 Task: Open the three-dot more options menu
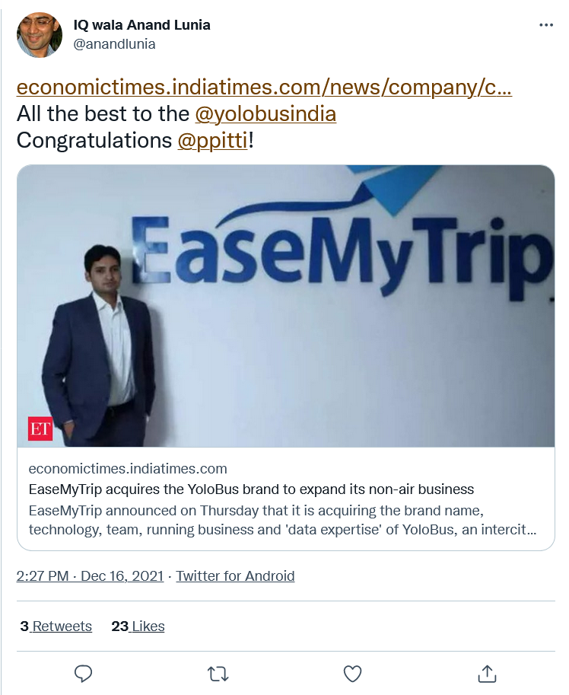[x=546, y=25]
